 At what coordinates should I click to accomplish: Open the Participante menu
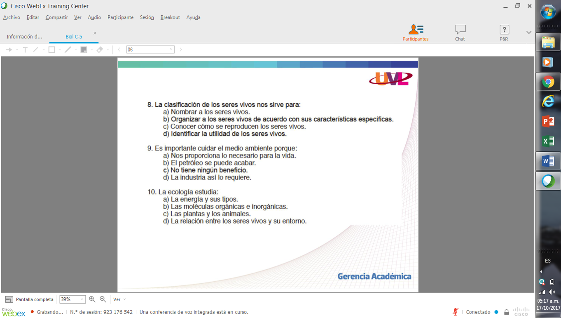point(121,17)
